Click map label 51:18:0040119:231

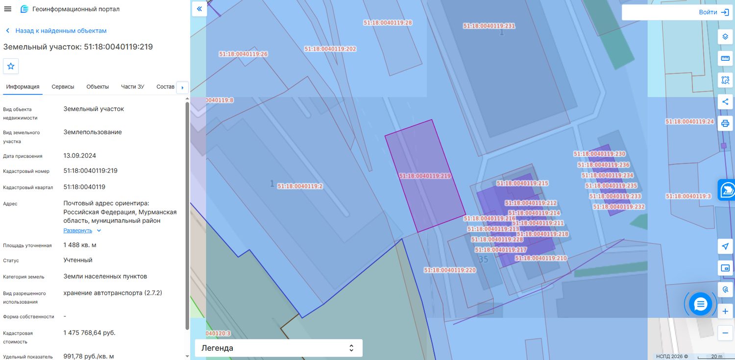tap(489, 26)
